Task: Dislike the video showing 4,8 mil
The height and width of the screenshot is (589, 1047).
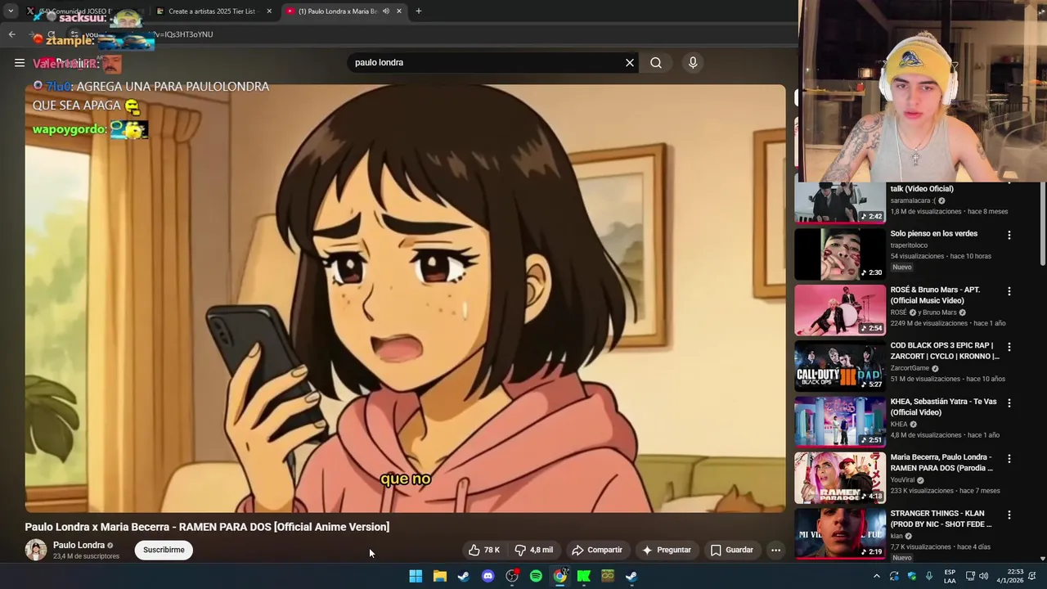Action: coord(534,550)
